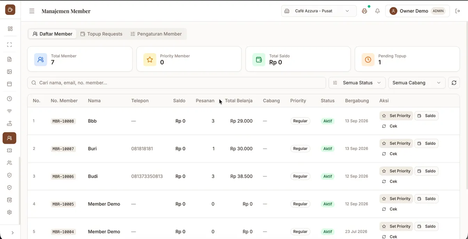
Task: Click phone number 081373350813
Action: pos(147,177)
